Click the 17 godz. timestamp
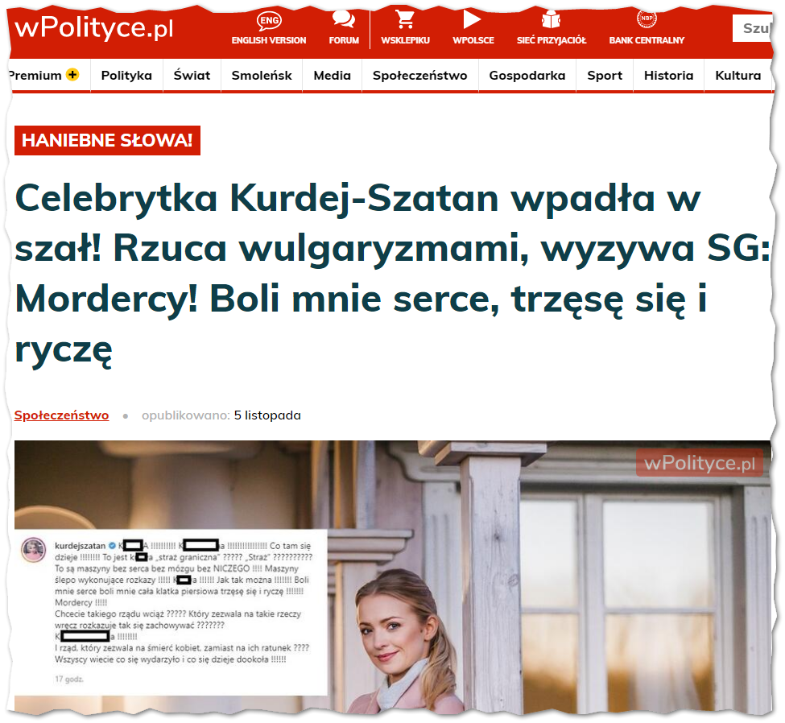Viewport: 785px width, 723px height. tap(69, 680)
